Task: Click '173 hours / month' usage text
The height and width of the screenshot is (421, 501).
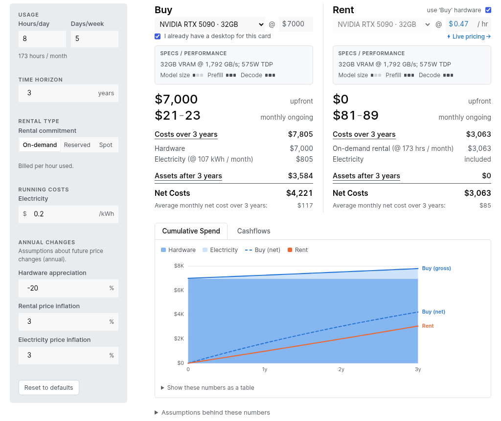Action: pos(43,56)
